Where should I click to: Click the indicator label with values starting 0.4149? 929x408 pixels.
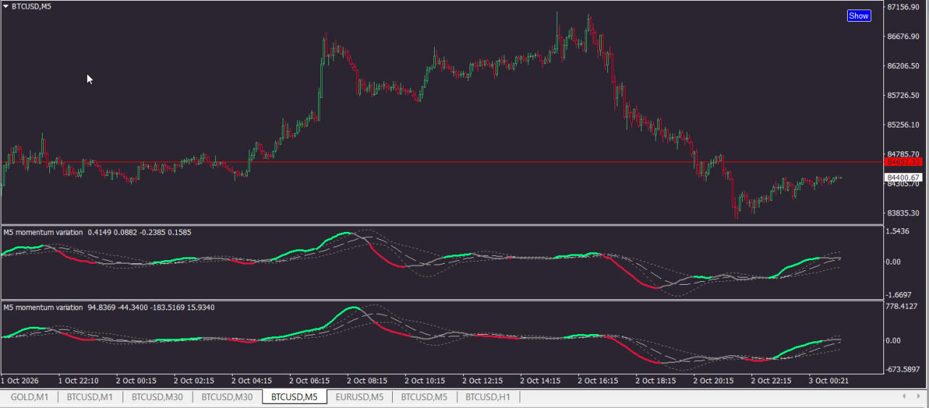(97, 233)
